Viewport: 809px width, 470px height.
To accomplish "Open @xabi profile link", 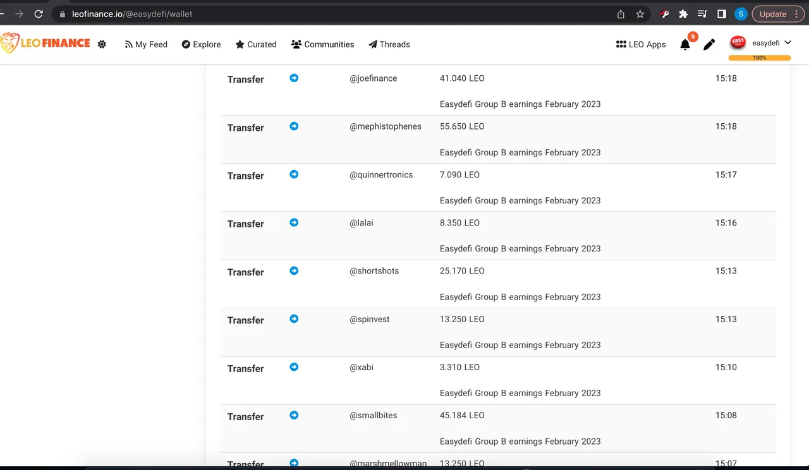I will [x=362, y=367].
